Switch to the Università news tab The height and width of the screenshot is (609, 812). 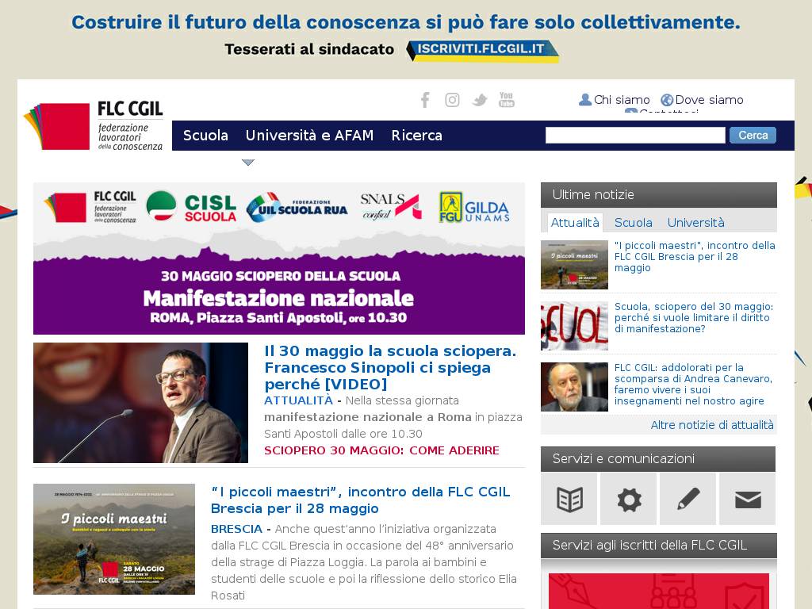click(695, 223)
